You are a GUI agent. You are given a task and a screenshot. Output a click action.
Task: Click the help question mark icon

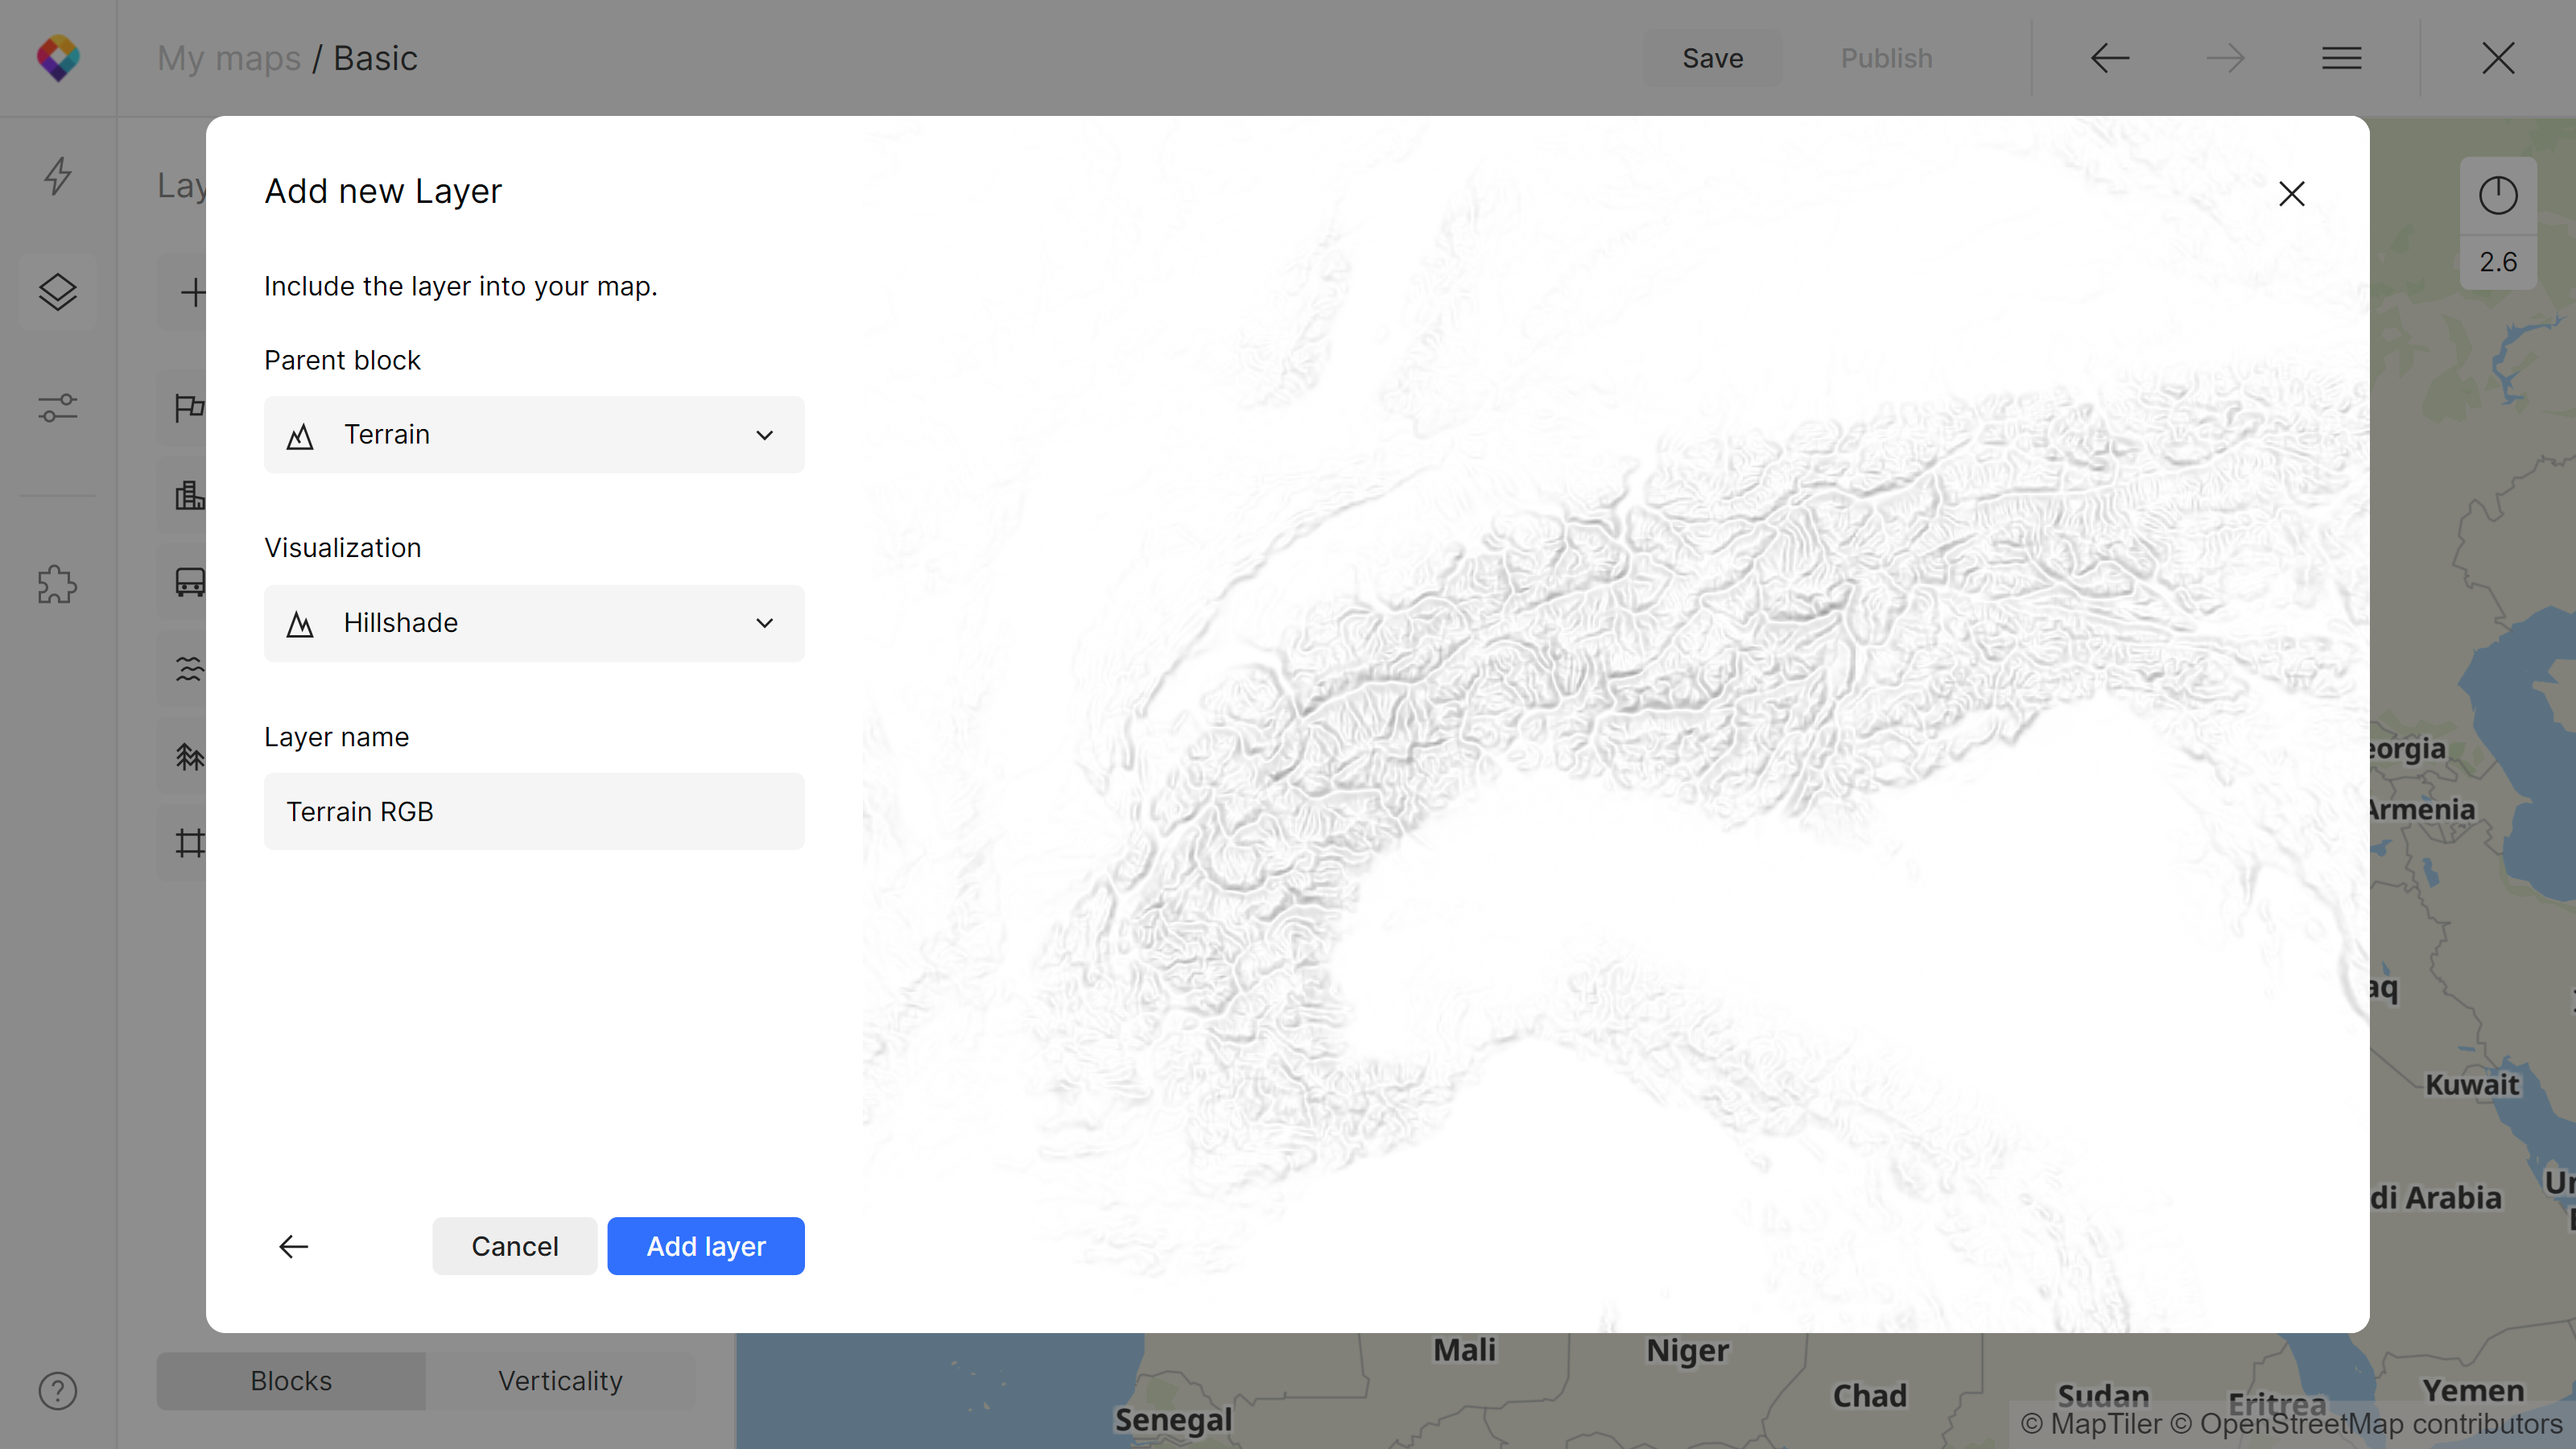pos(58,1391)
